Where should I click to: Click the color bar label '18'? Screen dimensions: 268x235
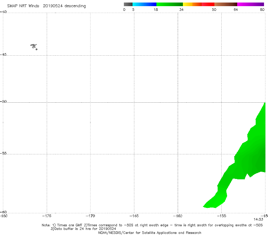coord(156,9)
